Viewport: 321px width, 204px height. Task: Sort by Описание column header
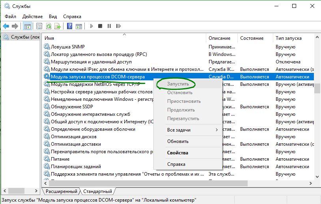click(222, 38)
